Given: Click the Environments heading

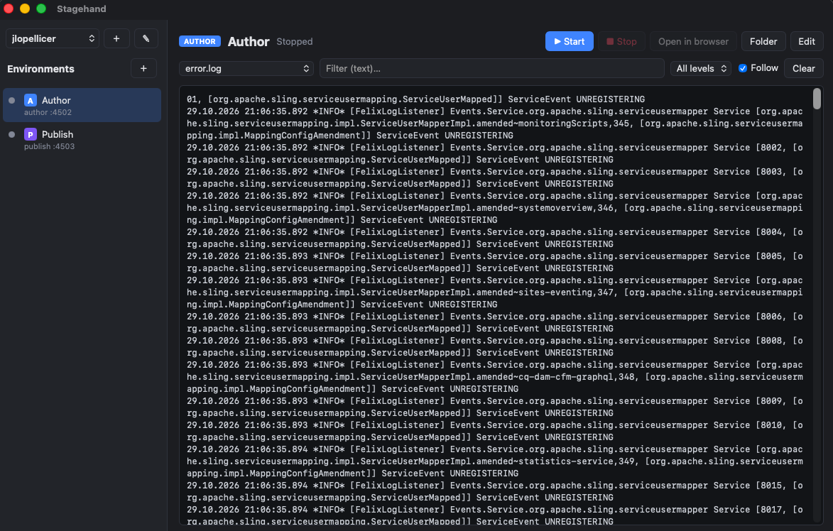Looking at the screenshot, I should click(x=41, y=69).
